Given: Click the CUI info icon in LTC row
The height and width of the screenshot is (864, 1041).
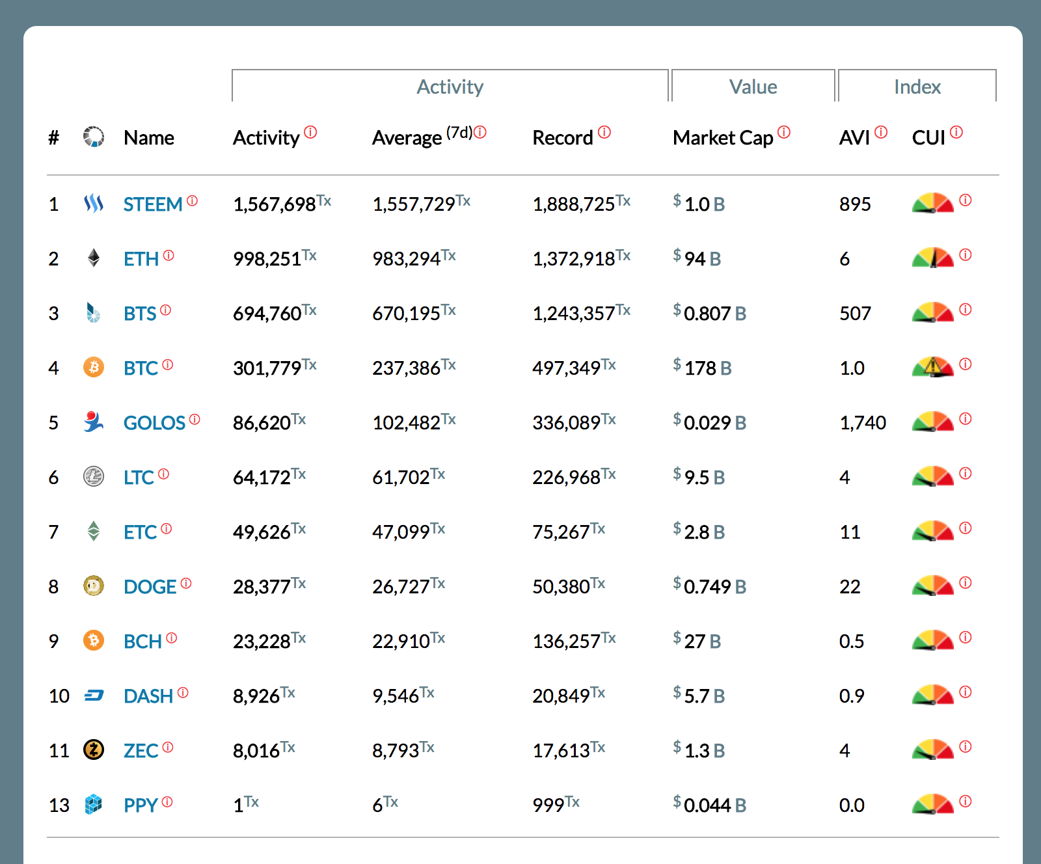Looking at the screenshot, I should coord(966,473).
